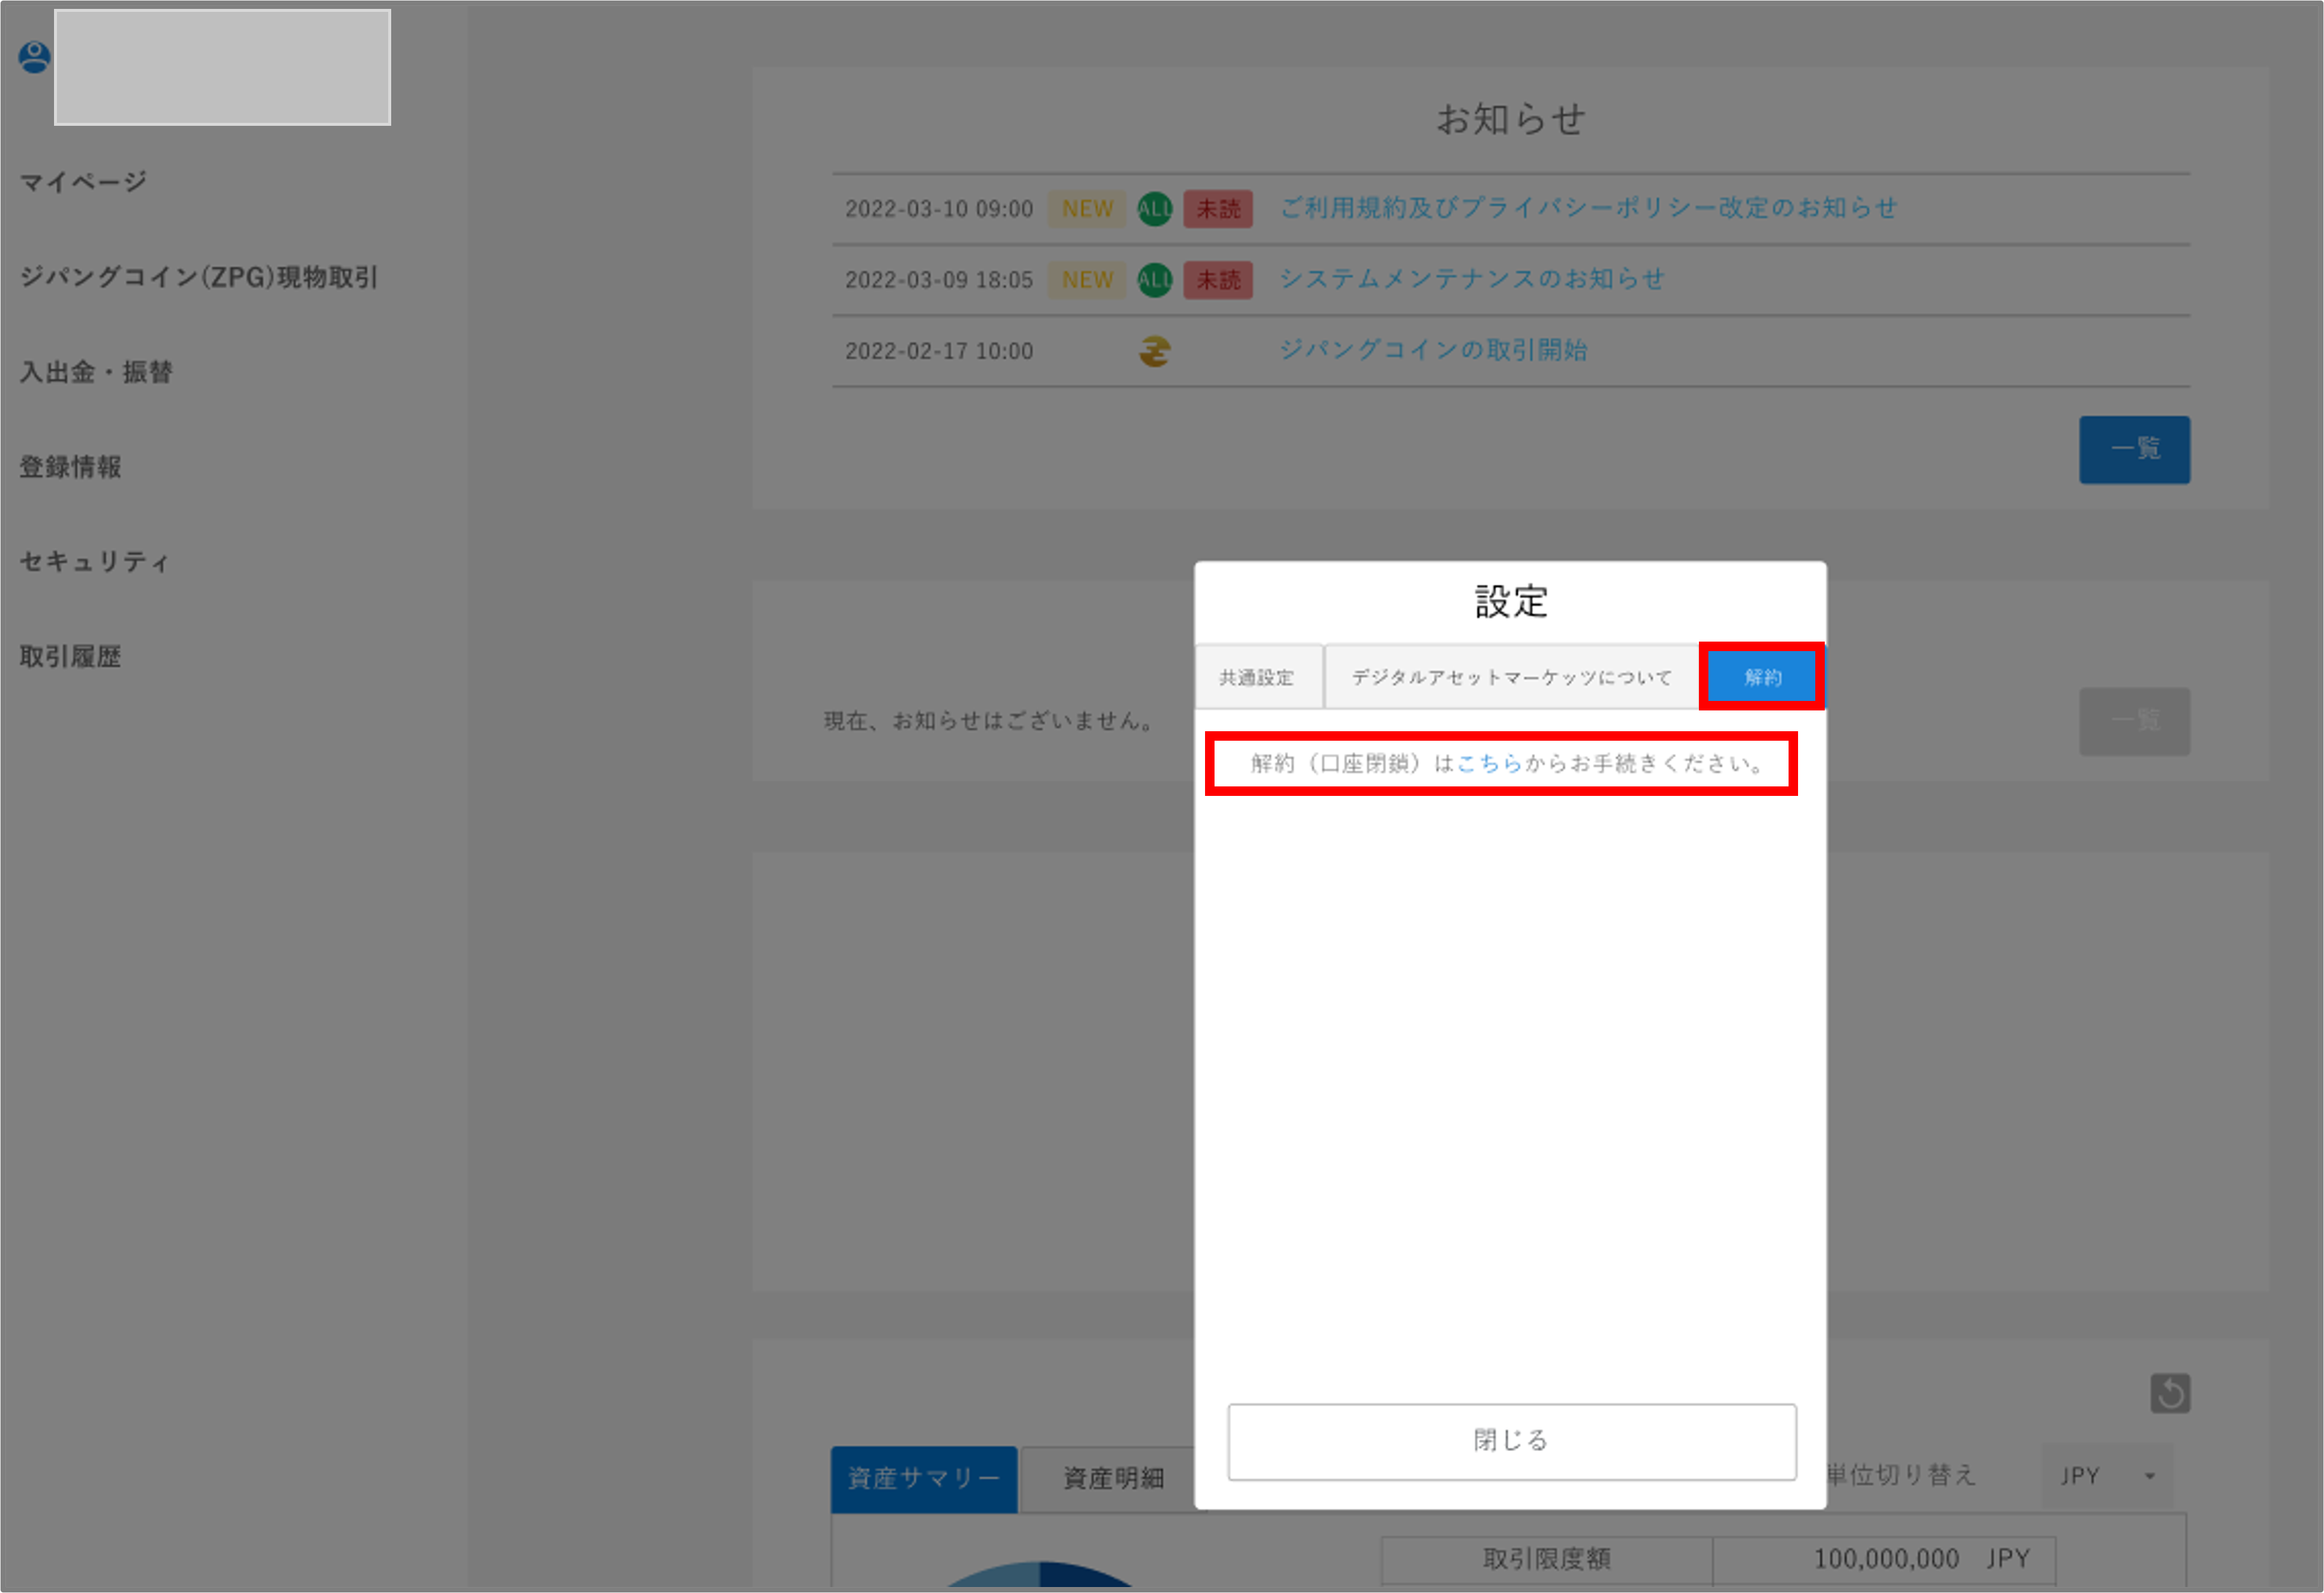Click the ALL badge on 2022-03-09 notice

[x=1154, y=280]
